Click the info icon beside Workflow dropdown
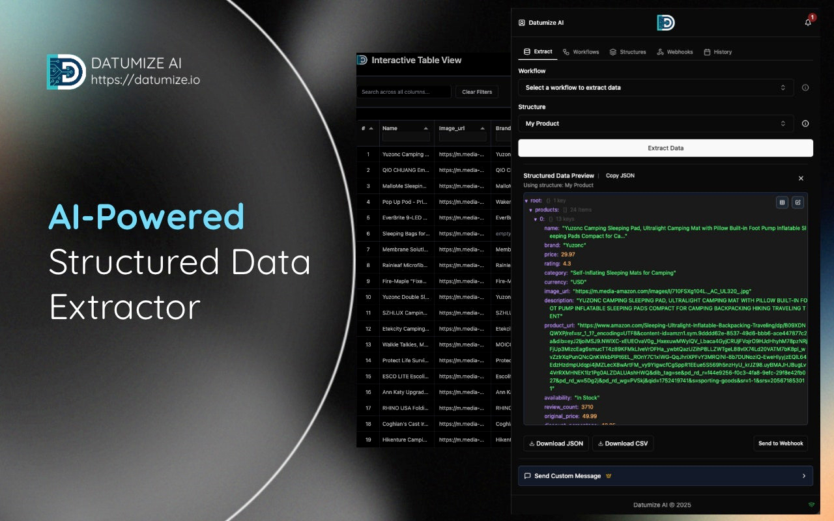The height and width of the screenshot is (521, 834). coord(805,88)
